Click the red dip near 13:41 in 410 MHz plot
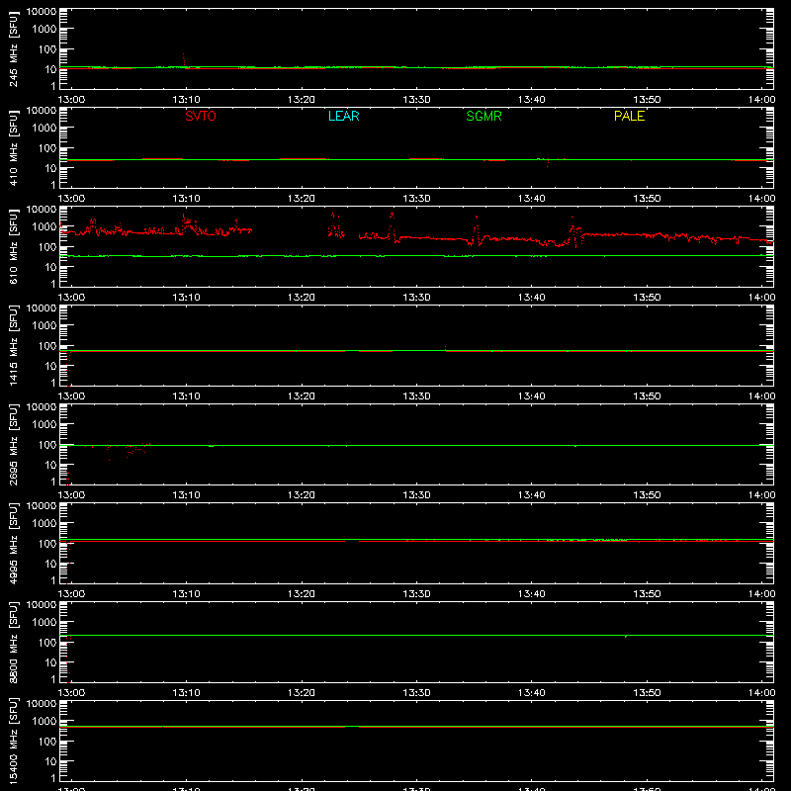 [x=548, y=162]
